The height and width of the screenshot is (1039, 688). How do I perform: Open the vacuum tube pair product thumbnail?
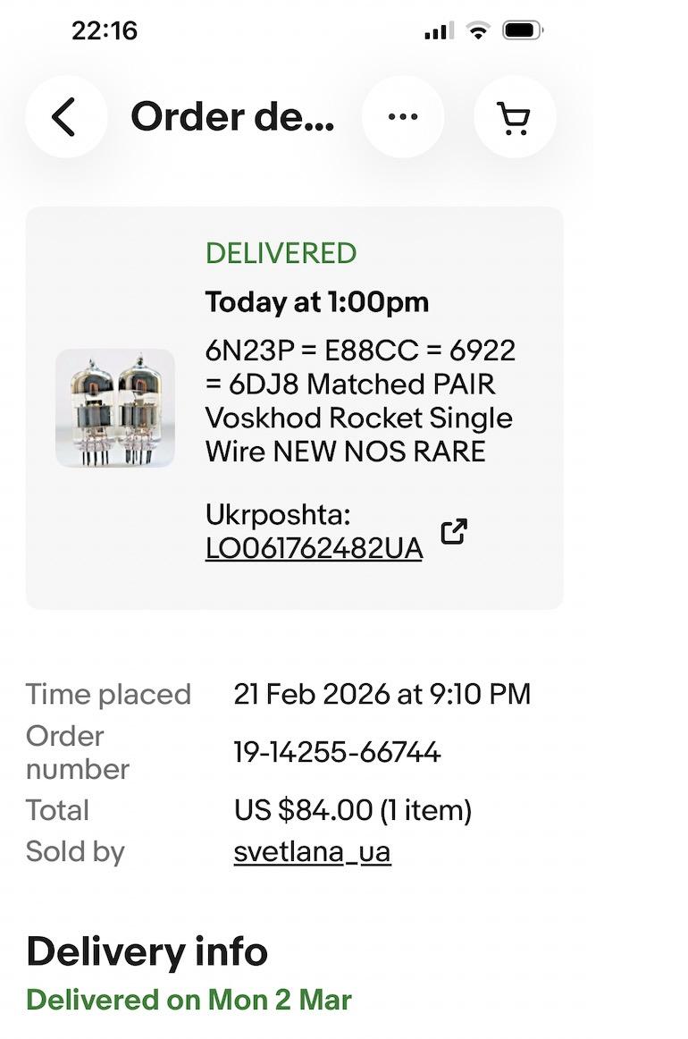[x=115, y=409]
